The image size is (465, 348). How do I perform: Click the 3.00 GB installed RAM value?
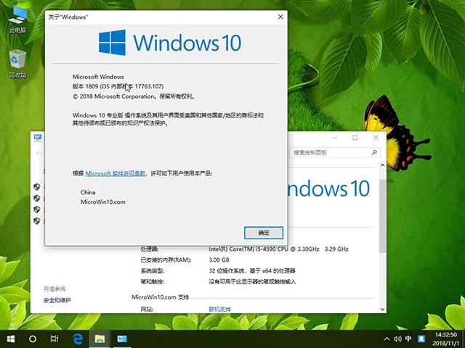(219, 260)
